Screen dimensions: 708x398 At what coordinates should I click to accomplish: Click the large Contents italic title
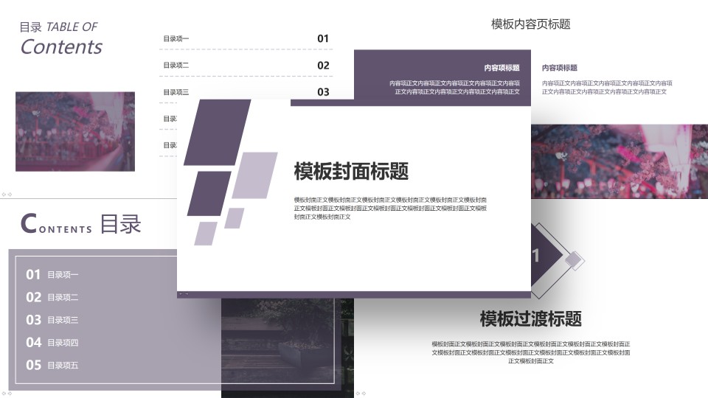pyautogui.click(x=61, y=47)
